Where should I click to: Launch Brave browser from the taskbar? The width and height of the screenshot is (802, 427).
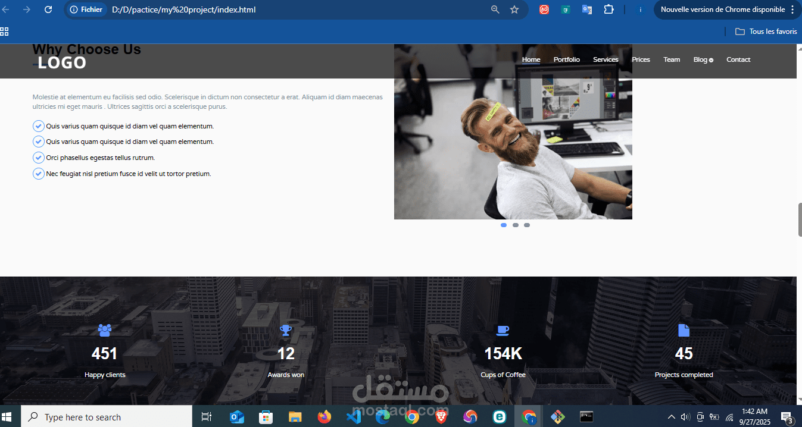pos(441,417)
